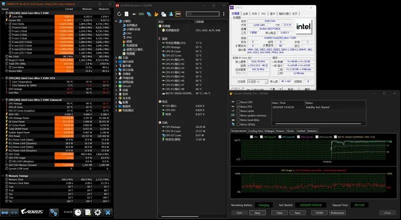Click the Stability Test Started log row

coord(318,107)
